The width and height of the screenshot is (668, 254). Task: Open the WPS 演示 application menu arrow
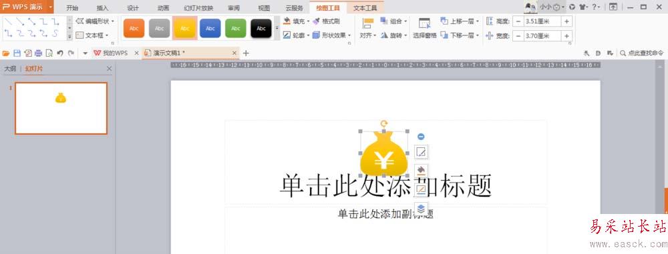[51, 7]
